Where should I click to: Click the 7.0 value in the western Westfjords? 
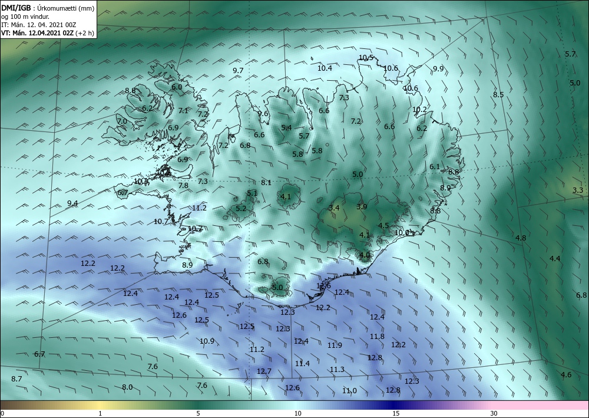[x=122, y=121]
